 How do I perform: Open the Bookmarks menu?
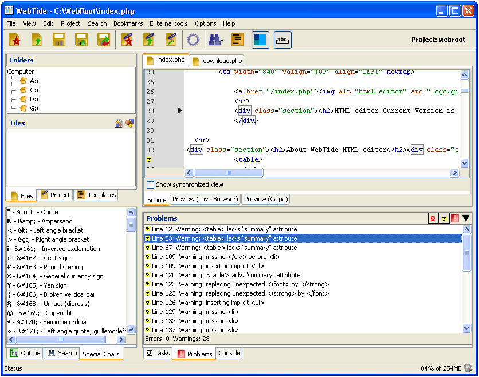[x=128, y=23]
